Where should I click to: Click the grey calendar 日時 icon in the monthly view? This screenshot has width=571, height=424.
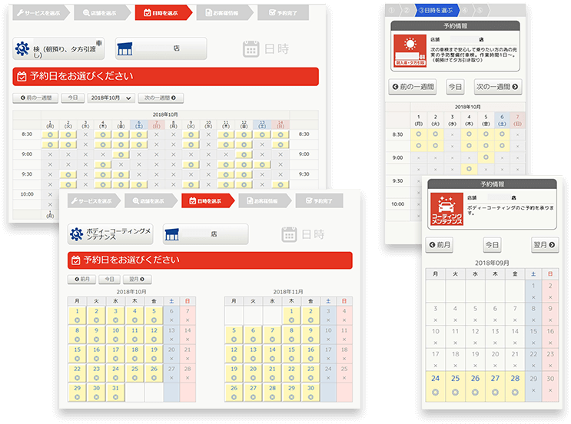[x=290, y=234]
